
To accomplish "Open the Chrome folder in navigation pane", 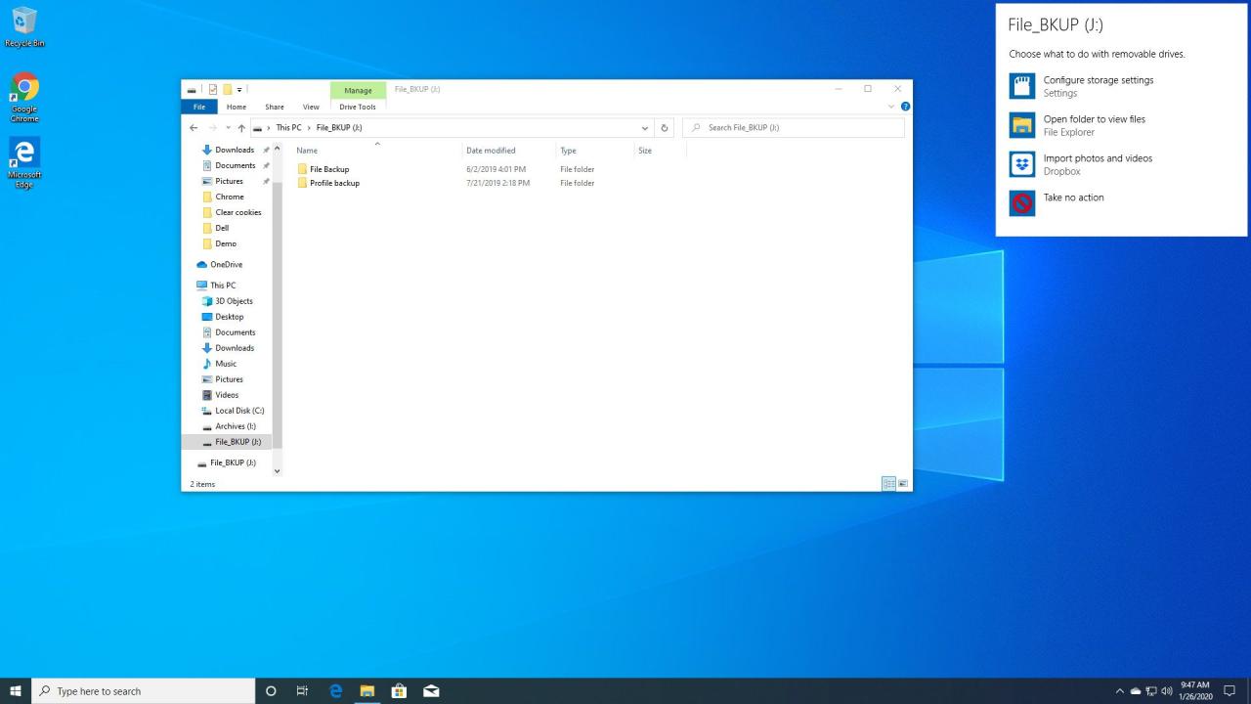I will [230, 197].
